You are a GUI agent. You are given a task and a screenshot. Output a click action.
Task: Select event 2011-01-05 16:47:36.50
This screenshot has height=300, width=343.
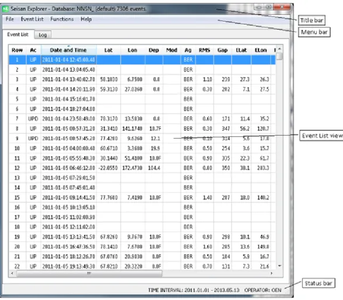tap(142, 247)
